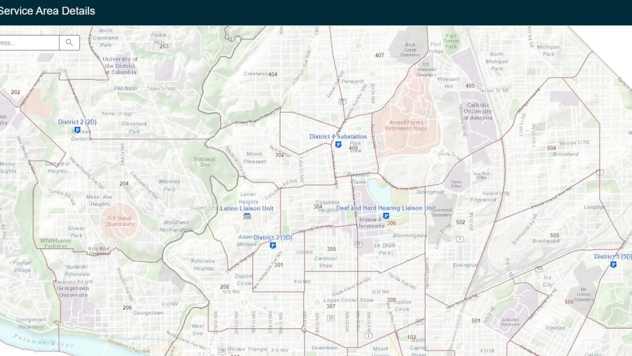The height and width of the screenshot is (356, 632).
Task: Open the Deaf and Hard Hearing Liaison Unit marker
Action: tap(386, 216)
